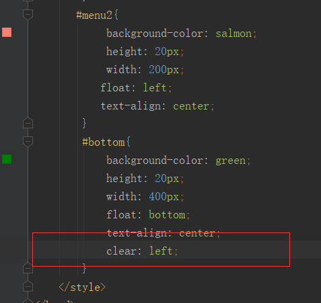Click the value 'green'
This screenshot has width=321, height=303.
(x=231, y=161)
